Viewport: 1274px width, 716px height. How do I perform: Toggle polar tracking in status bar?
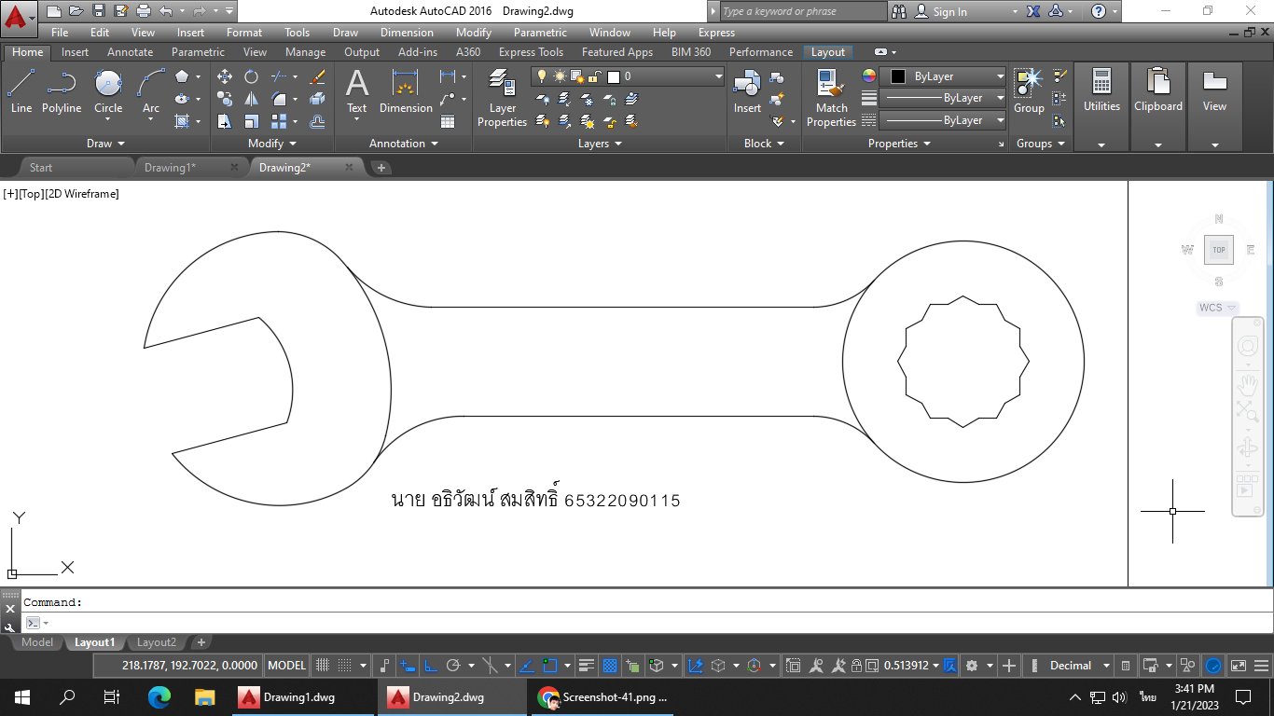pos(454,666)
